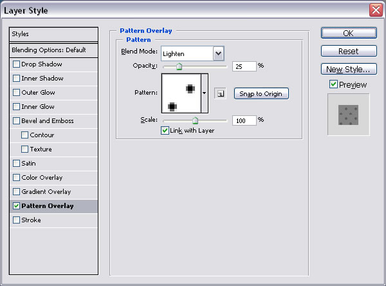
Task: Tick the Outer Glow checkbox
Action: coord(16,93)
